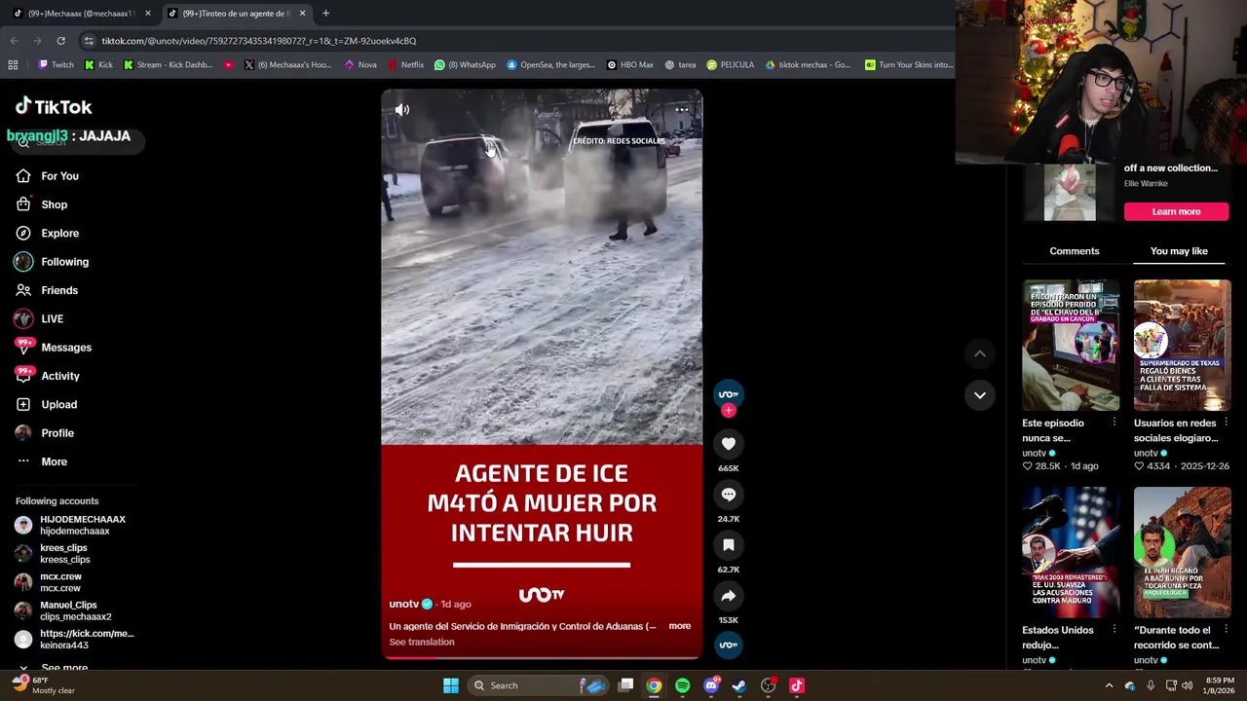1247x701 pixels.
Task: Open the Maduro acusaciones video thumbnail
Action: 1071,552
